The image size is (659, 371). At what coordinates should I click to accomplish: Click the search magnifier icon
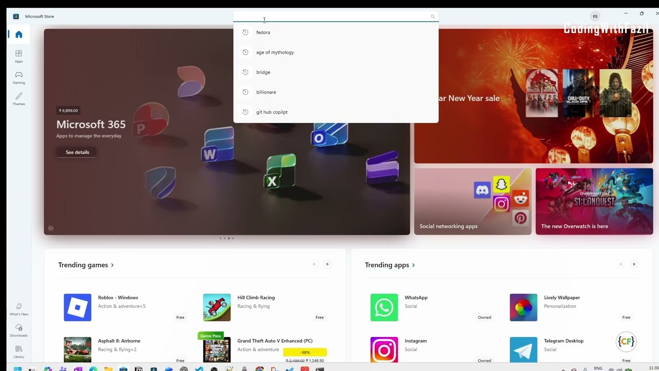(x=432, y=16)
